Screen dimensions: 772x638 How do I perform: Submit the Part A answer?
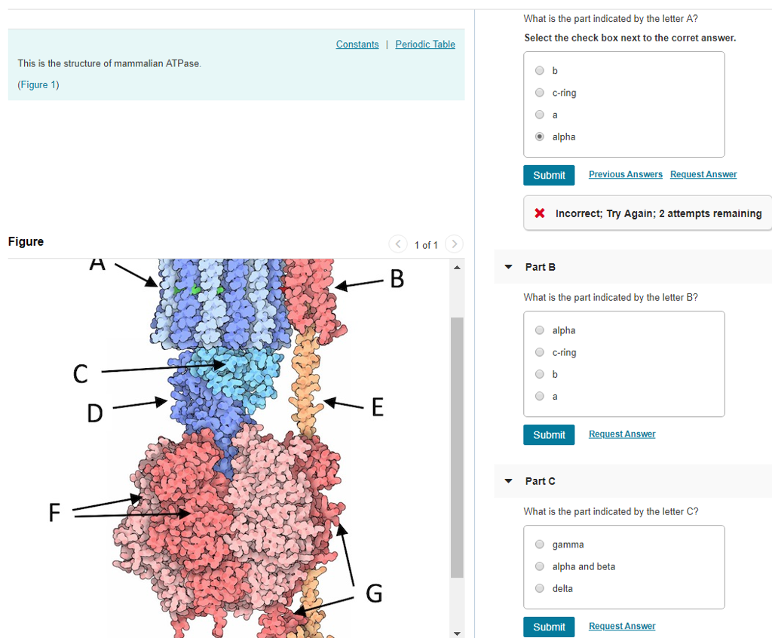[x=549, y=175]
